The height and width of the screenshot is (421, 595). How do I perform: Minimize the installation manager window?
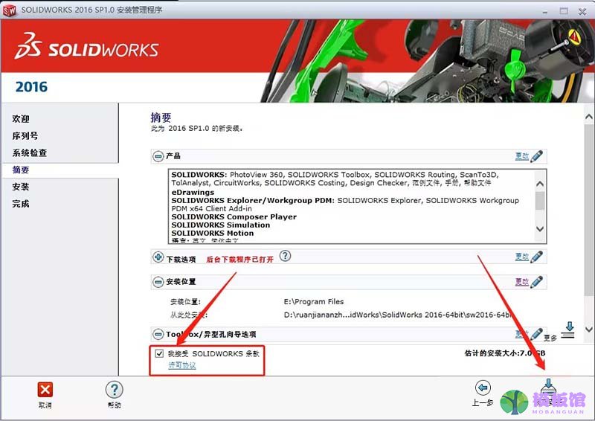point(545,12)
